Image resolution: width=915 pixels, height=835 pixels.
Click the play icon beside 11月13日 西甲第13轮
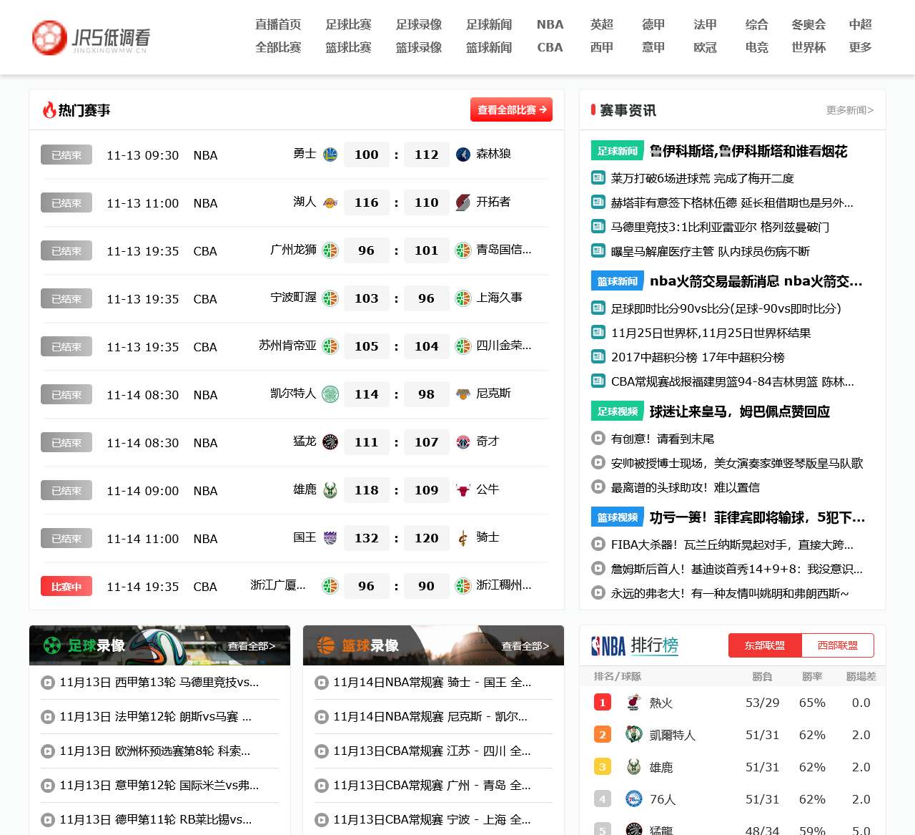click(47, 683)
